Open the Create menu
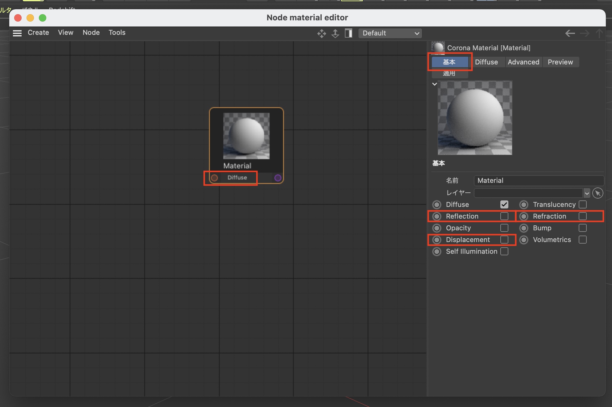Viewport: 612px width, 407px height. click(x=38, y=33)
